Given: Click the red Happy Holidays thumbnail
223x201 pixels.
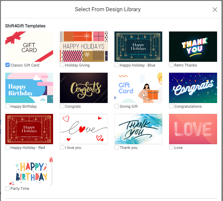Looking at the screenshot, I should click(29, 129).
